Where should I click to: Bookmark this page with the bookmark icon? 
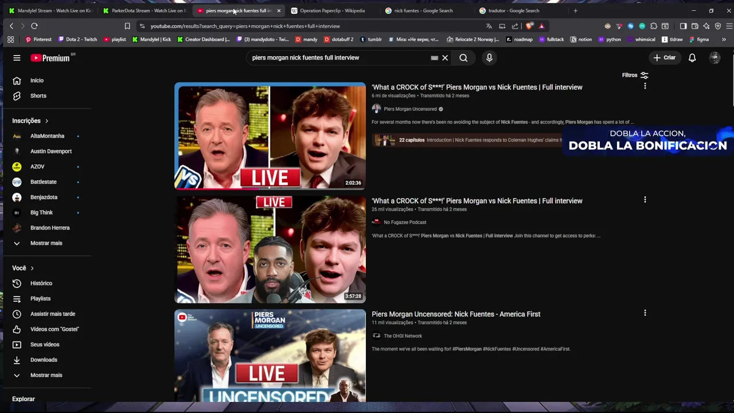click(127, 26)
